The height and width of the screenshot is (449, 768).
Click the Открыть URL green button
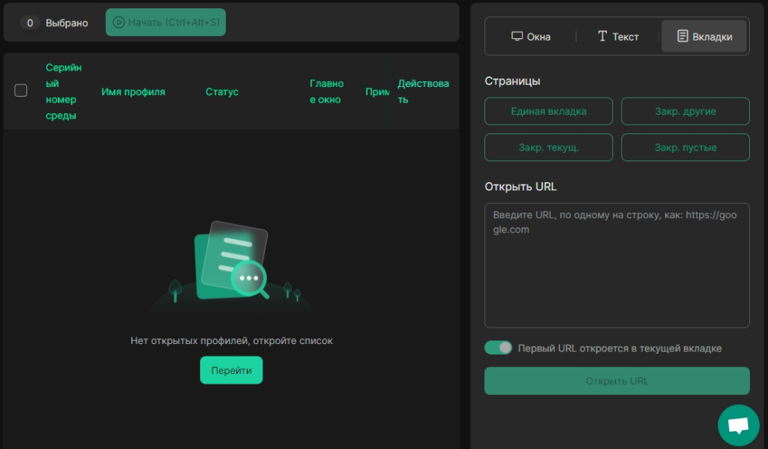click(x=617, y=381)
